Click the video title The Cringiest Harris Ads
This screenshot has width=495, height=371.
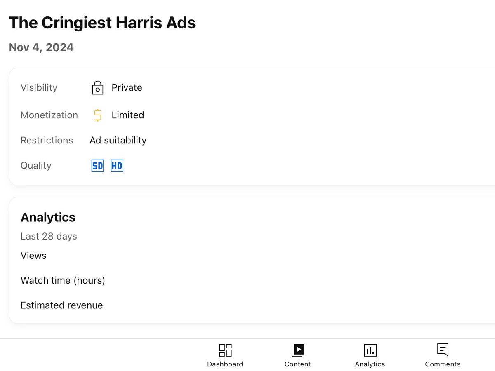102,23
